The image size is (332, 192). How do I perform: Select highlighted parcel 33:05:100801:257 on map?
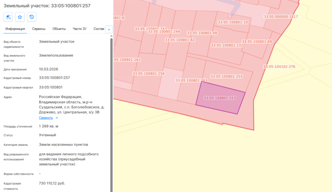220,98
